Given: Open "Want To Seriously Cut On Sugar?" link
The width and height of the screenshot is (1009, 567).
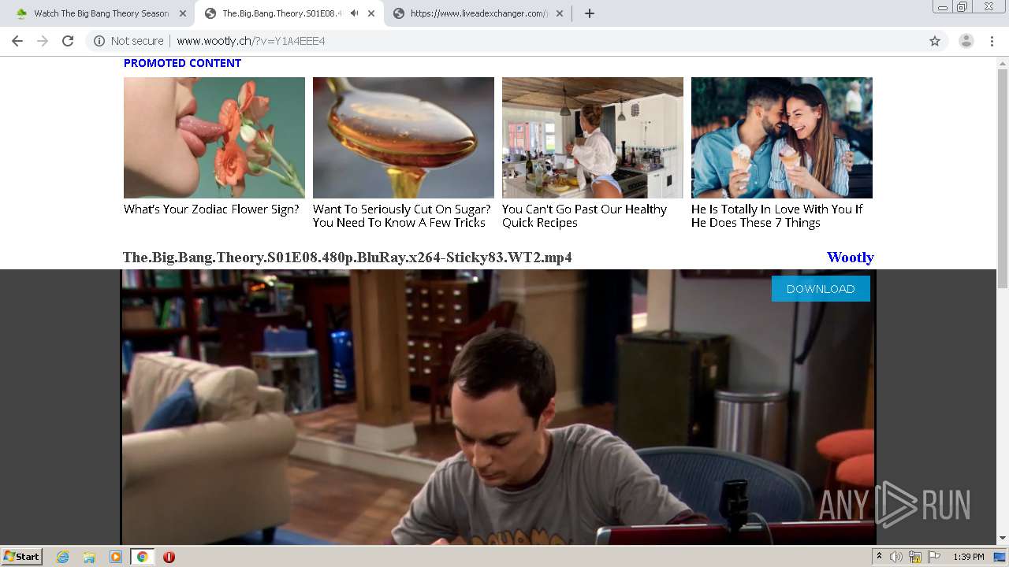Looking at the screenshot, I should [x=401, y=216].
